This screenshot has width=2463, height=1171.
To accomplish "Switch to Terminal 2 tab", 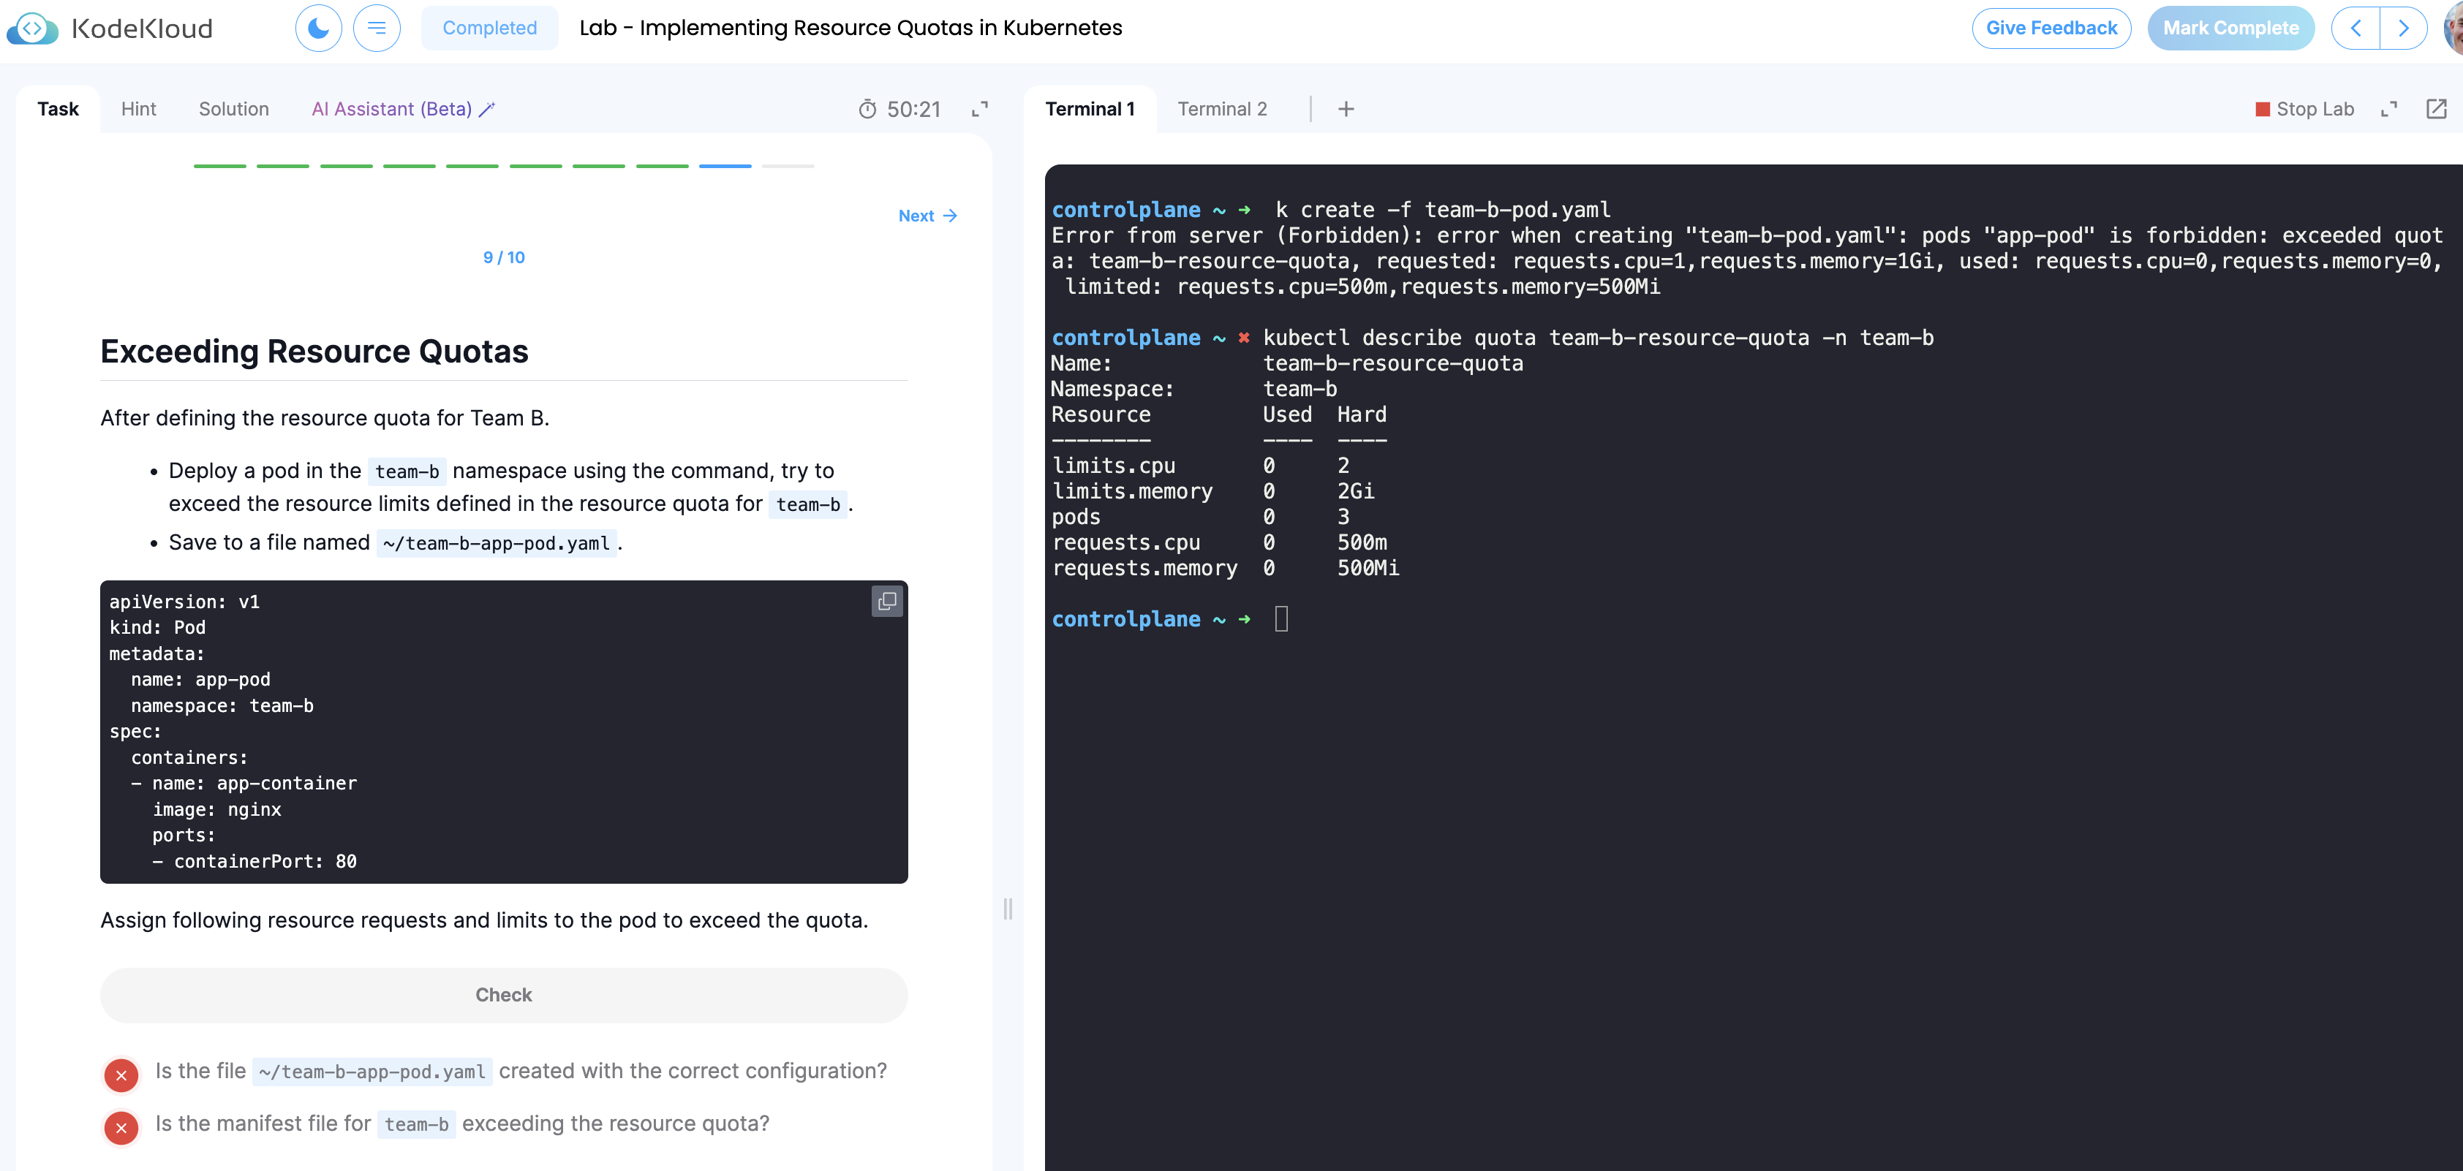I will (x=1222, y=109).
